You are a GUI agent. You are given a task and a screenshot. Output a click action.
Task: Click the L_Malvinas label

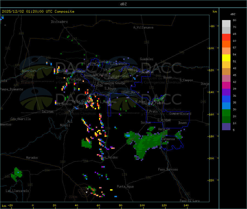tap(108, 102)
